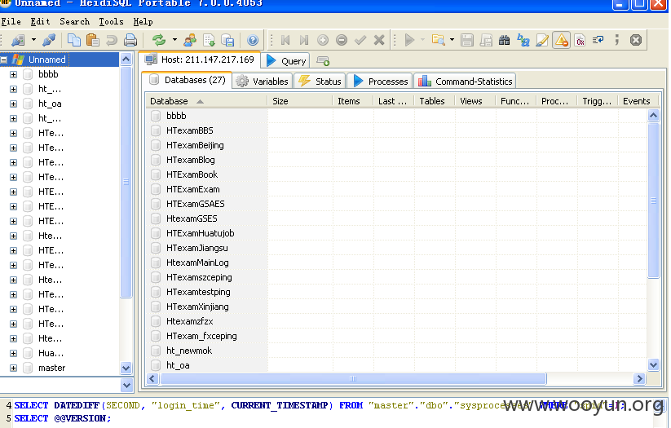This screenshot has width=671, height=428.
Task: Open the Run query dropdown arrow
Action: click(423, 40)
